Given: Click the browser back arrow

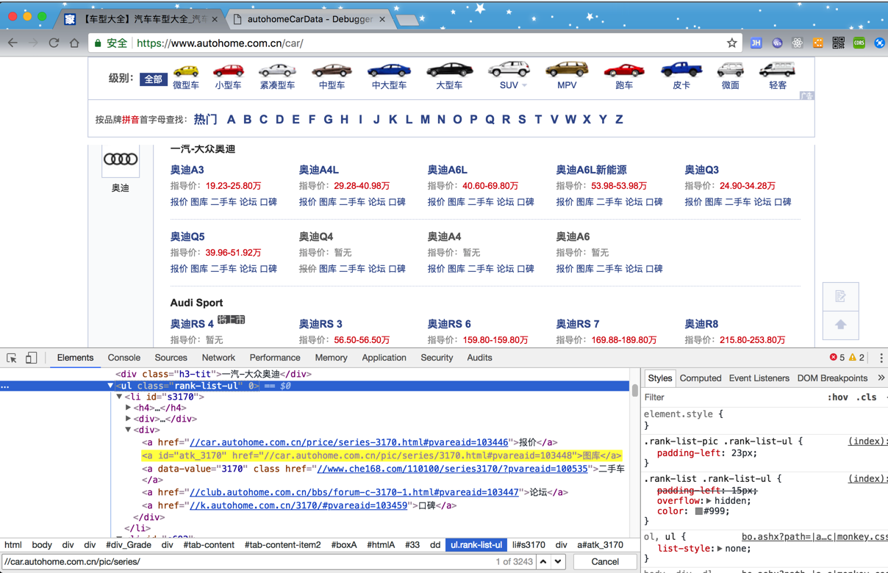Looking at the screenshot, I should (x=12, y=43).
